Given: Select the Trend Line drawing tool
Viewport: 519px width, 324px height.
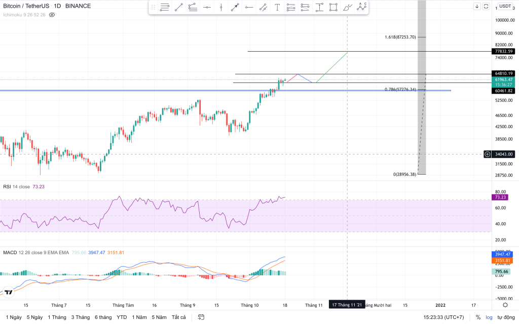Looking at the screenshot, I should click(178, 7).
